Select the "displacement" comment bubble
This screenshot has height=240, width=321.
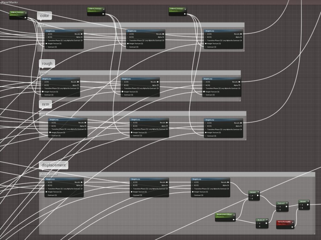tap(53, 165)
